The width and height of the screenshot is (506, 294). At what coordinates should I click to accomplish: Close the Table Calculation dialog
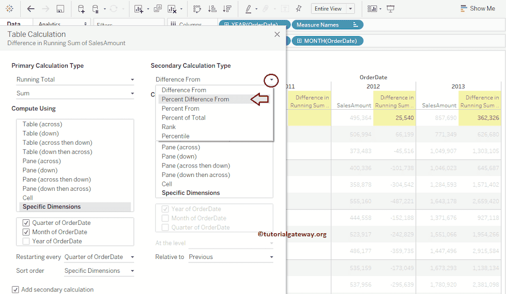(x=277, y=34)
